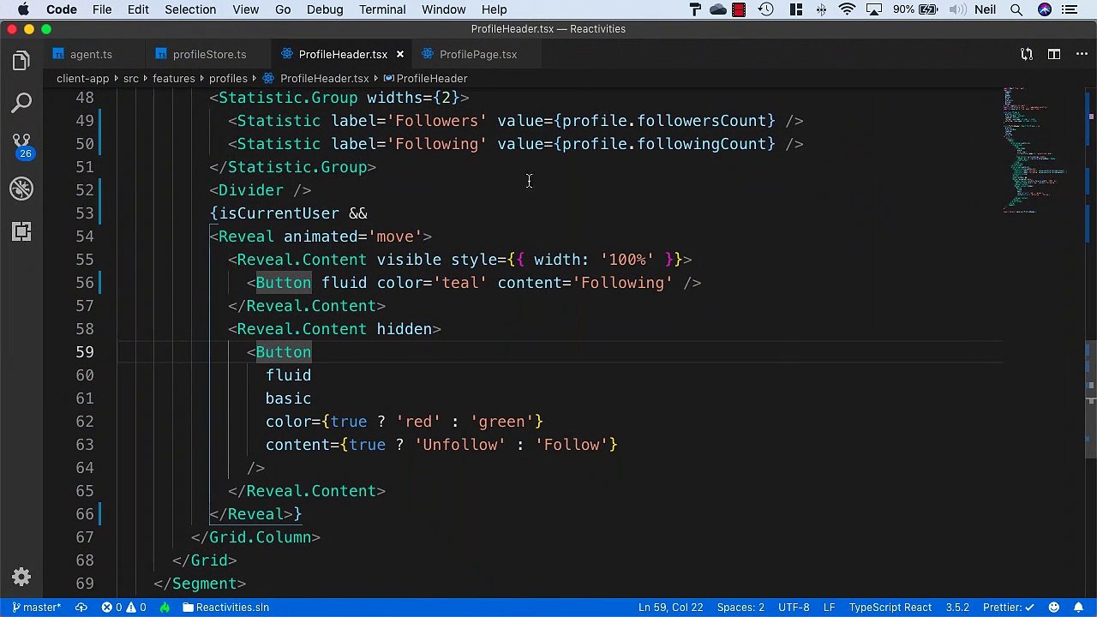The height and width of the screenshot is (617, 1097).
Task: Open the Manage gear in activity bar
Action: [x=21, y=577]
